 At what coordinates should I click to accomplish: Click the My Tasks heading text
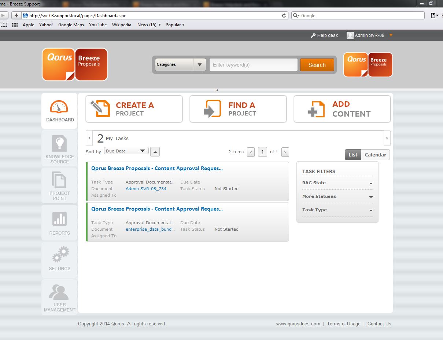click(x=117, y=139)
